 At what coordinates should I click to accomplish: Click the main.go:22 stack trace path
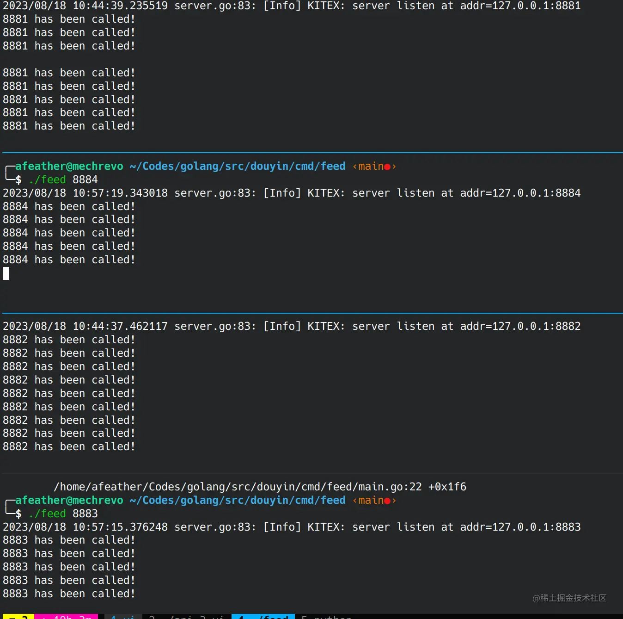[x=260, y=487]
